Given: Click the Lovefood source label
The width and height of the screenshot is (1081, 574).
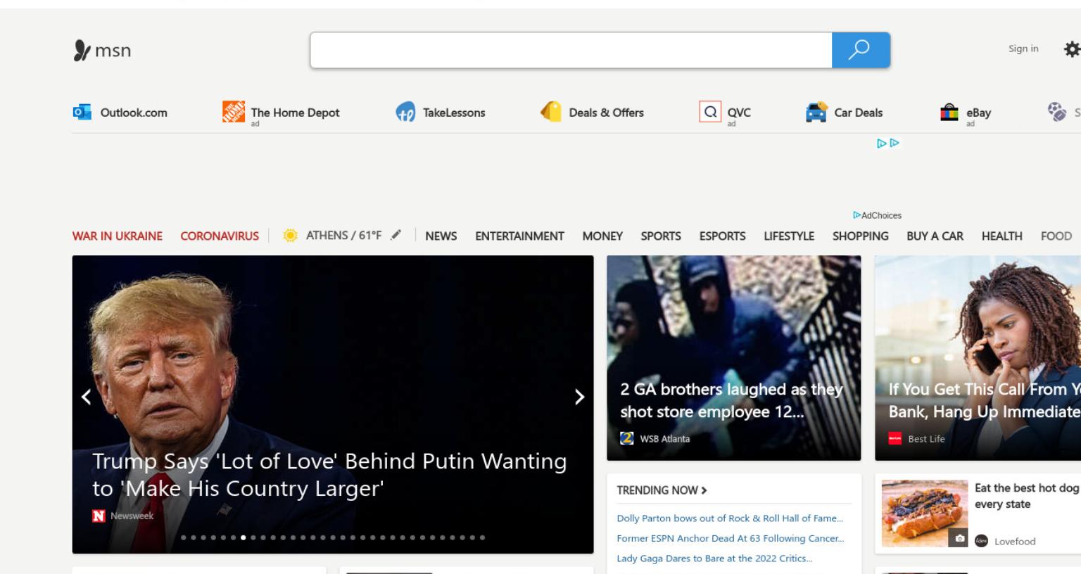Looking at the screenshot, I should (1015, 542).
